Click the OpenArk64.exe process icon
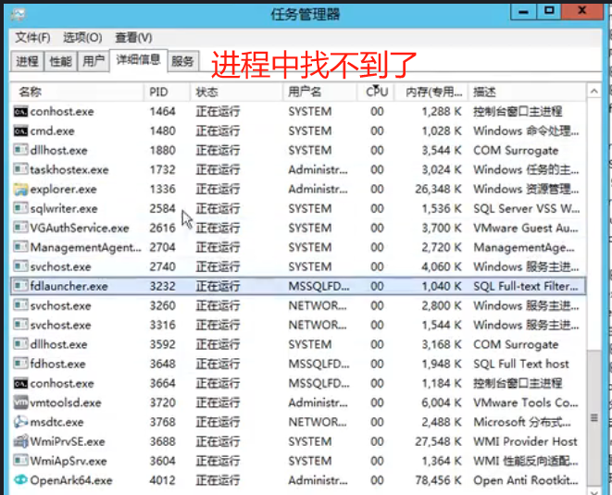This screenshot has width=612, height=495. 20,480
